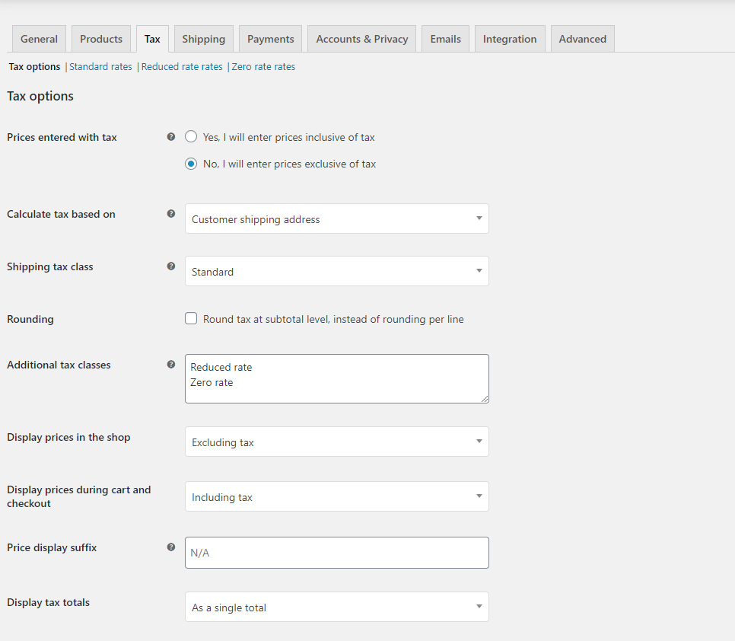The width and height of the screenshot is (735, 641).
Task: Open the Shipping tab
Action: [203, 39]
